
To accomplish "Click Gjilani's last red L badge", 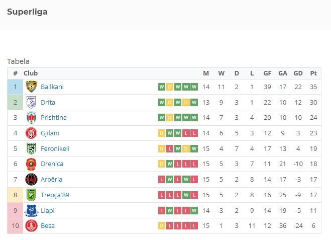I will pos(194,133).
